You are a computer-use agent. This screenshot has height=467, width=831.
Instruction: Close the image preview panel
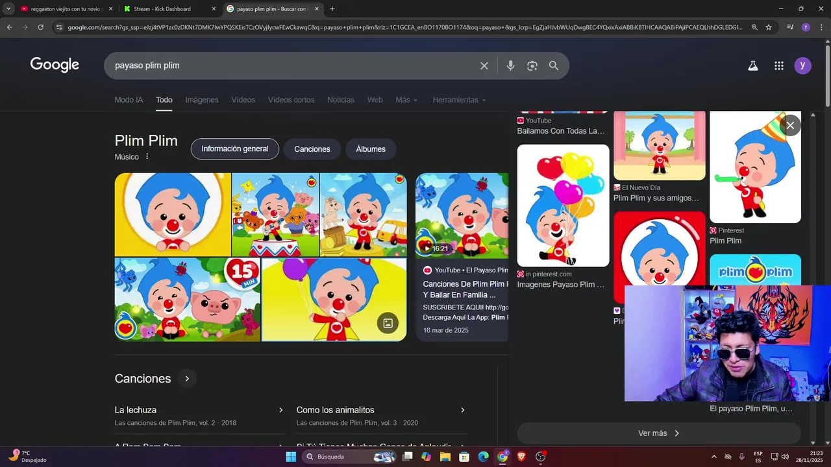[x=790, y=125]
